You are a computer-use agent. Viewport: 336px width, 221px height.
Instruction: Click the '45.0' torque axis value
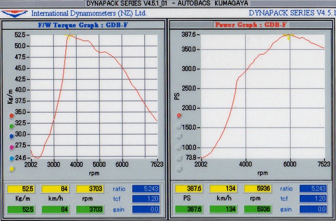pyautogui.click(x=20, y=68)
